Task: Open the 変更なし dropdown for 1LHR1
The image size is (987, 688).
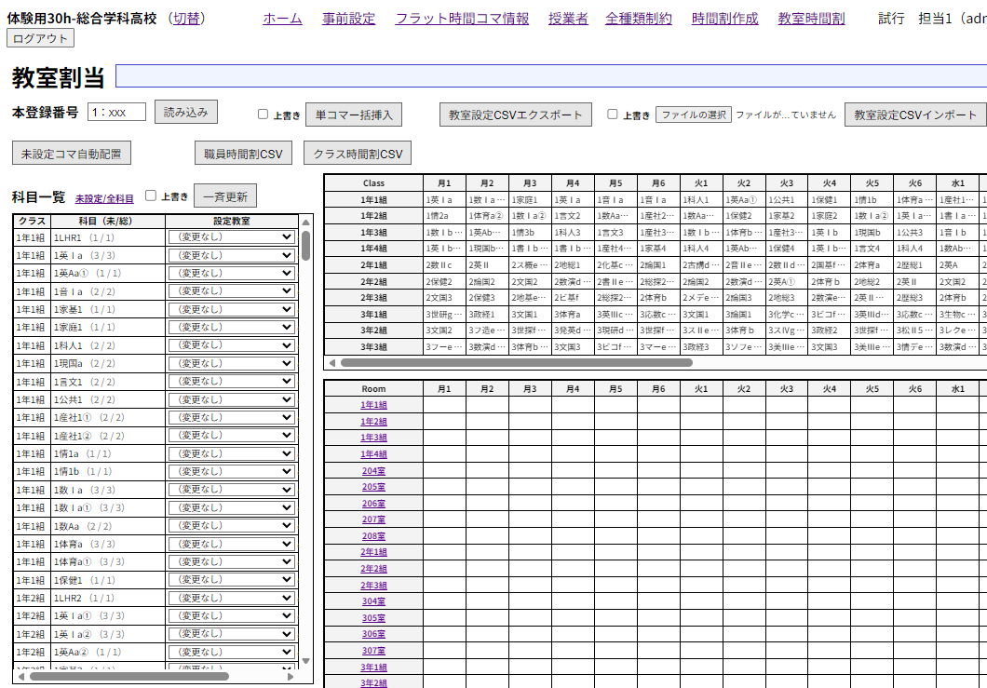Action: [231, 236]
